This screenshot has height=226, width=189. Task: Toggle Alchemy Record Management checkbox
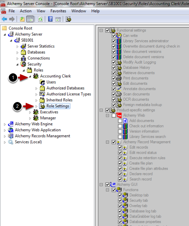(x=114, y=142)
